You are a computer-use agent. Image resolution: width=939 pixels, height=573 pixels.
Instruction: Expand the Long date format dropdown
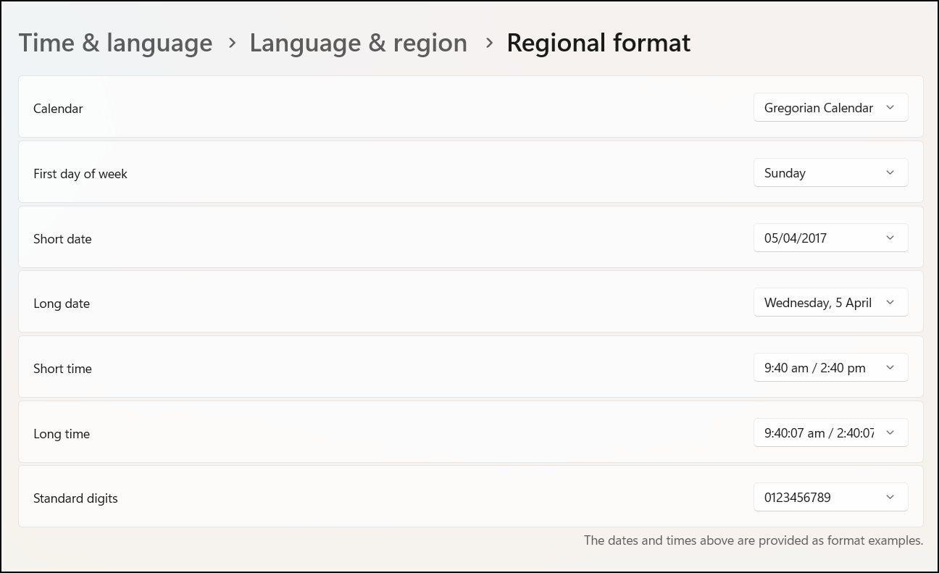(x=830, y=302)
